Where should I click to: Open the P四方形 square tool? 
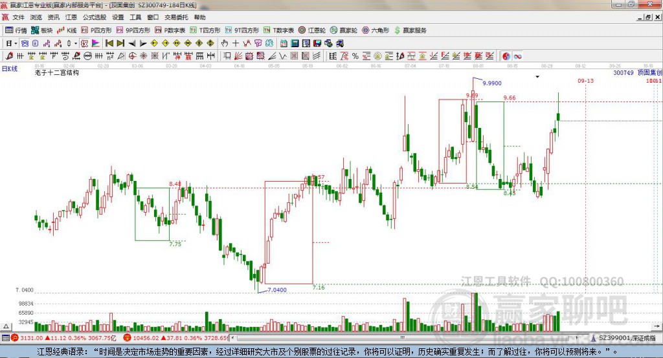96,30
